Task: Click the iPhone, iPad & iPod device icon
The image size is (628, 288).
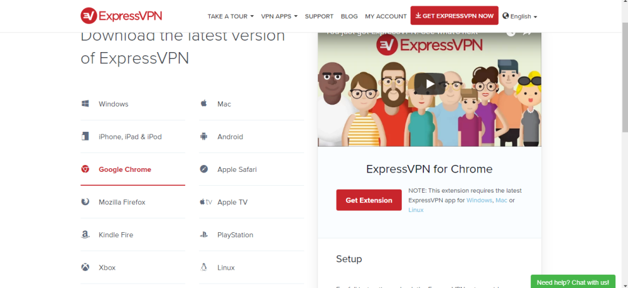Action: click(x=85, y=136)
